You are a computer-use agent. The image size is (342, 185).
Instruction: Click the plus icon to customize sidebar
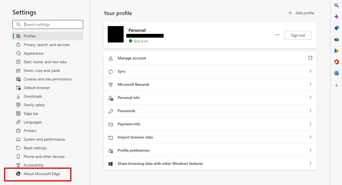(x=336, y=86)
